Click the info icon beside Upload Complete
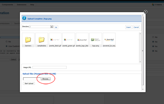Viewport: 164px width, 104px height. [x=24, y=18]
